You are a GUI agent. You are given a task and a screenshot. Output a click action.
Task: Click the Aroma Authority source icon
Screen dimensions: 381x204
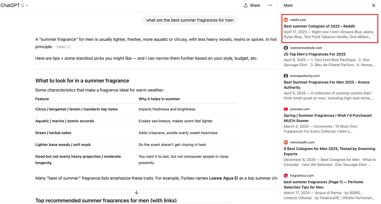click(x=286, y=76)
